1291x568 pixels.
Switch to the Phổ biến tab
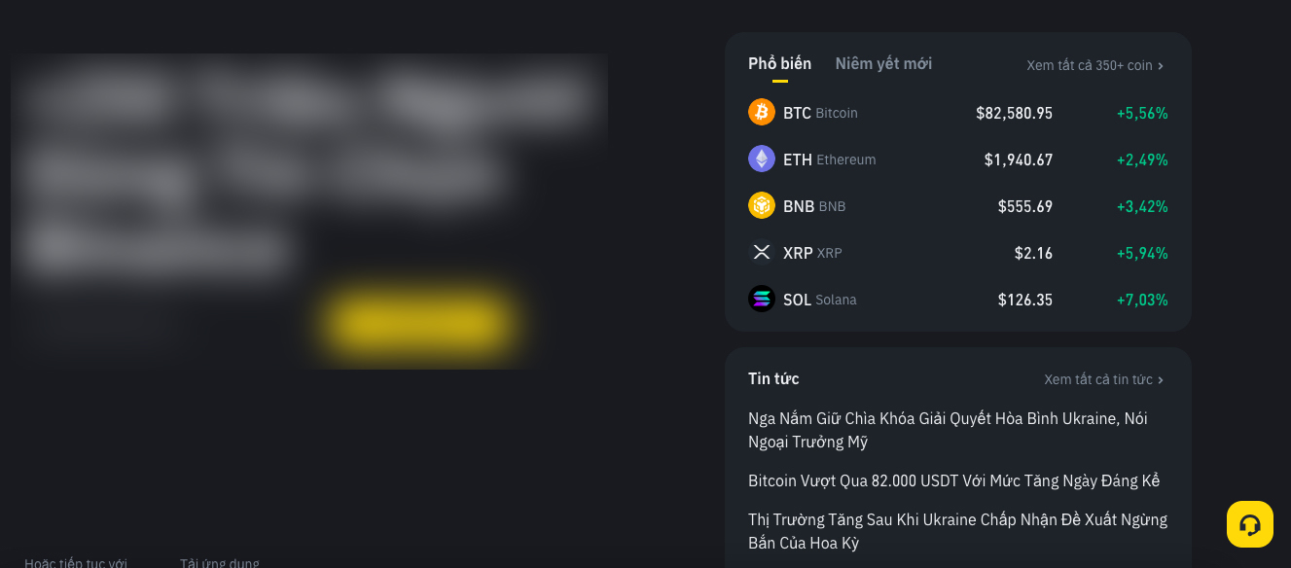779,64
